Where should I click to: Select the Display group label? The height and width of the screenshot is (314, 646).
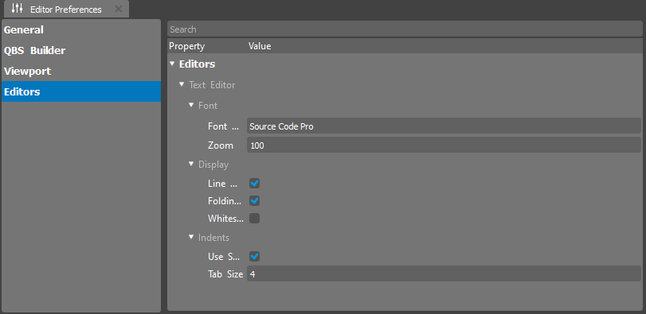click(x=213, y=165)
